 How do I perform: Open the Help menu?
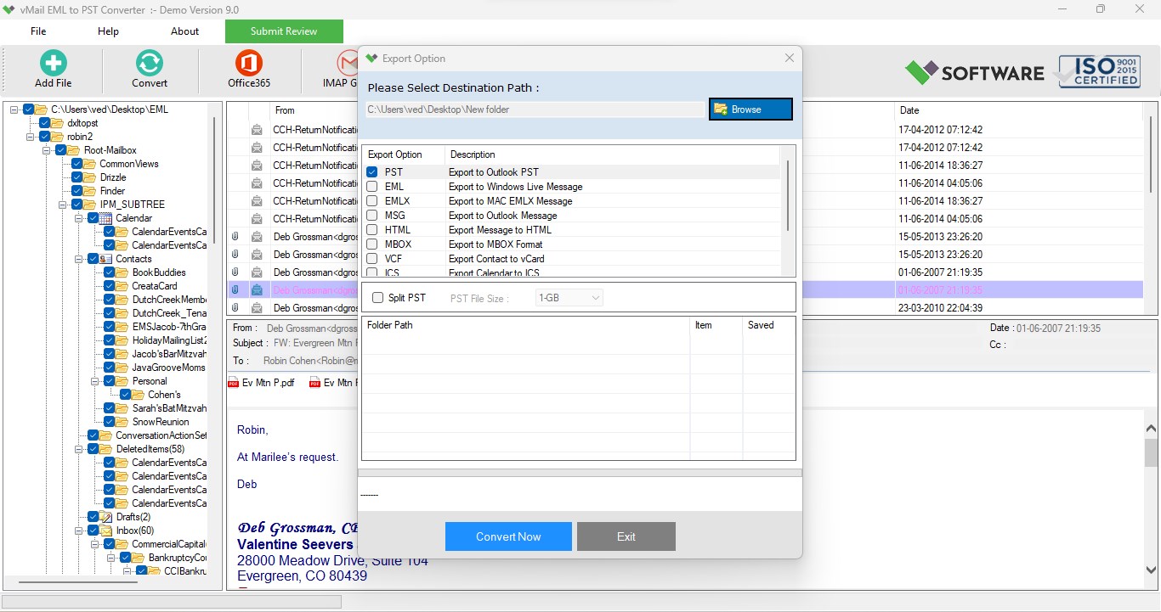[108, 31]
